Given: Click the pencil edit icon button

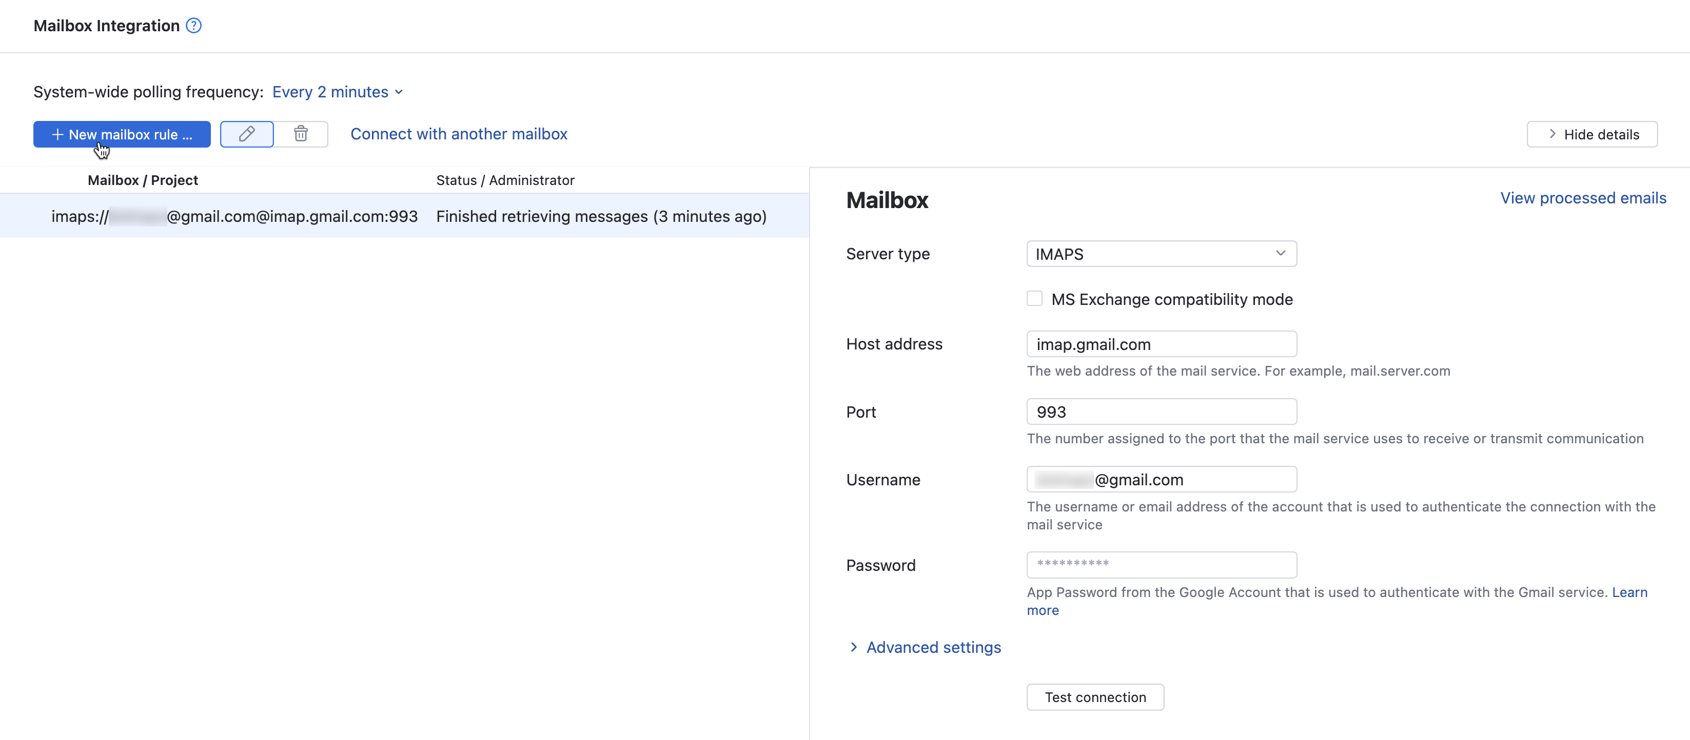Looking at the screenshot, I should [x=247, y=134].
